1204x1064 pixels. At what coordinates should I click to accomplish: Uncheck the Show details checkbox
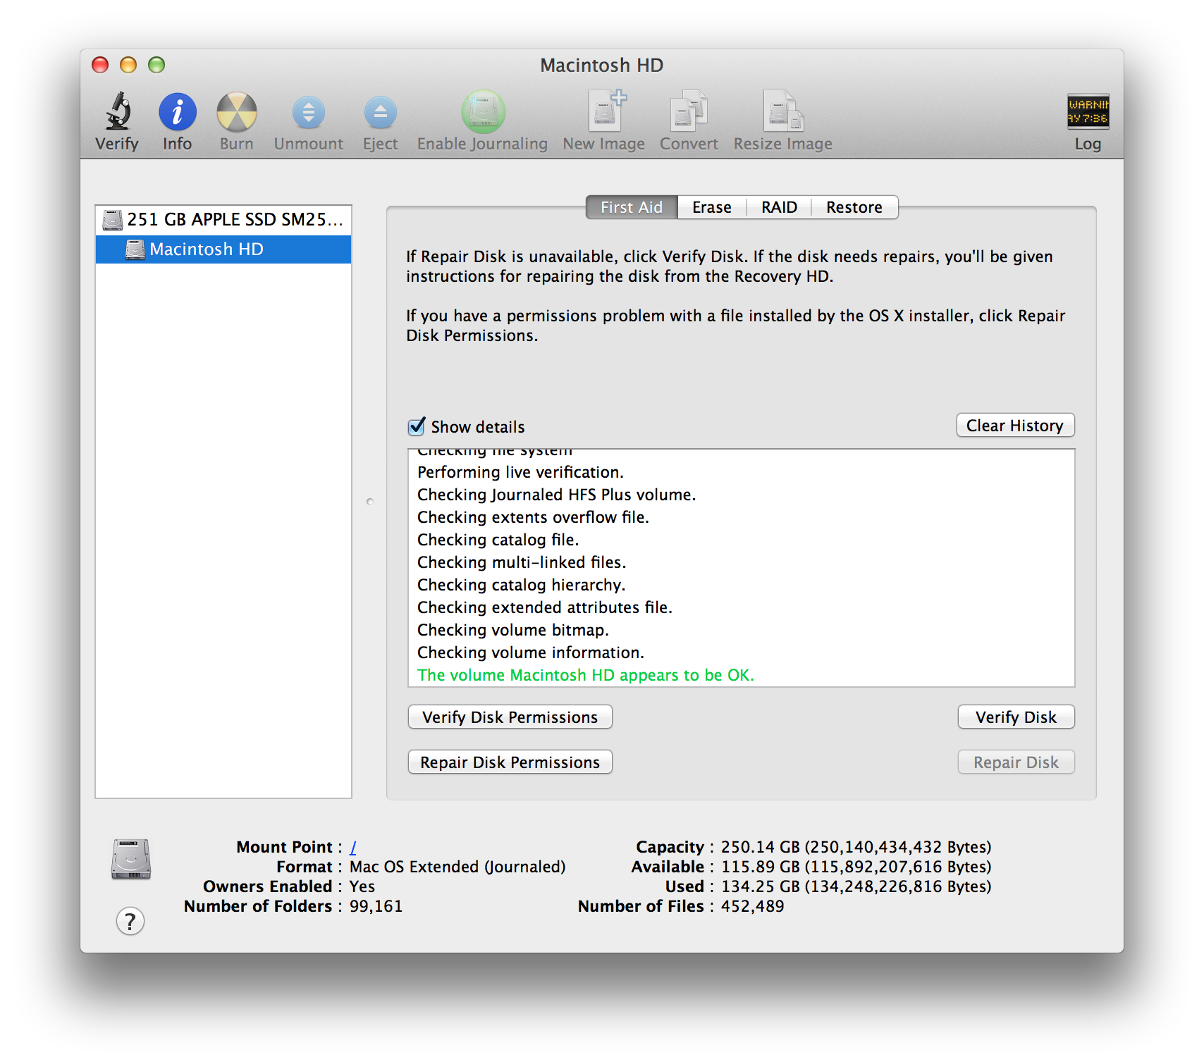tap(417, 426)
